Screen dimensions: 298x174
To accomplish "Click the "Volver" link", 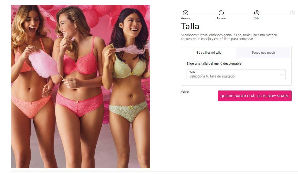I will (x=185, y=92).
